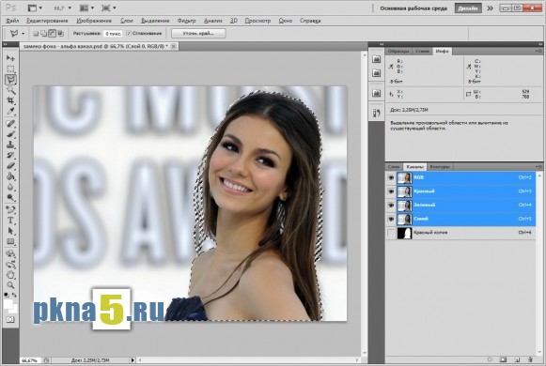The width and height of the screenshot is (546, 366).
Task: Select the Pen tool
Action: click(10, 209)
